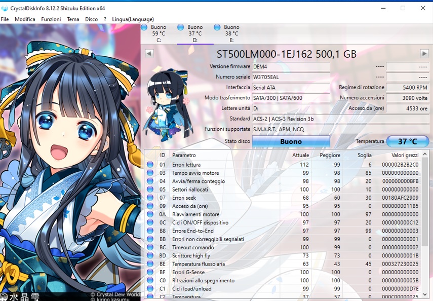This screenshot has height=301, width=433.
Task: Click the supported features field S.M.A.R.T., APM, NCQ
Action: click(340, 129)
